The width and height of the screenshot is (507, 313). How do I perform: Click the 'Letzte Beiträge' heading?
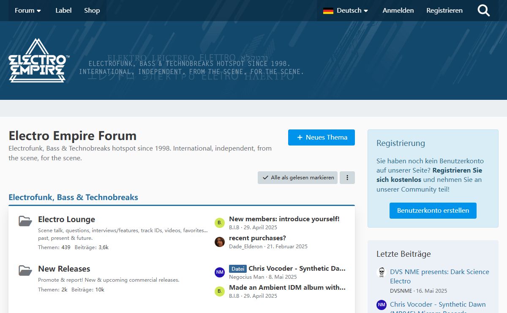[x=403, y=254]
